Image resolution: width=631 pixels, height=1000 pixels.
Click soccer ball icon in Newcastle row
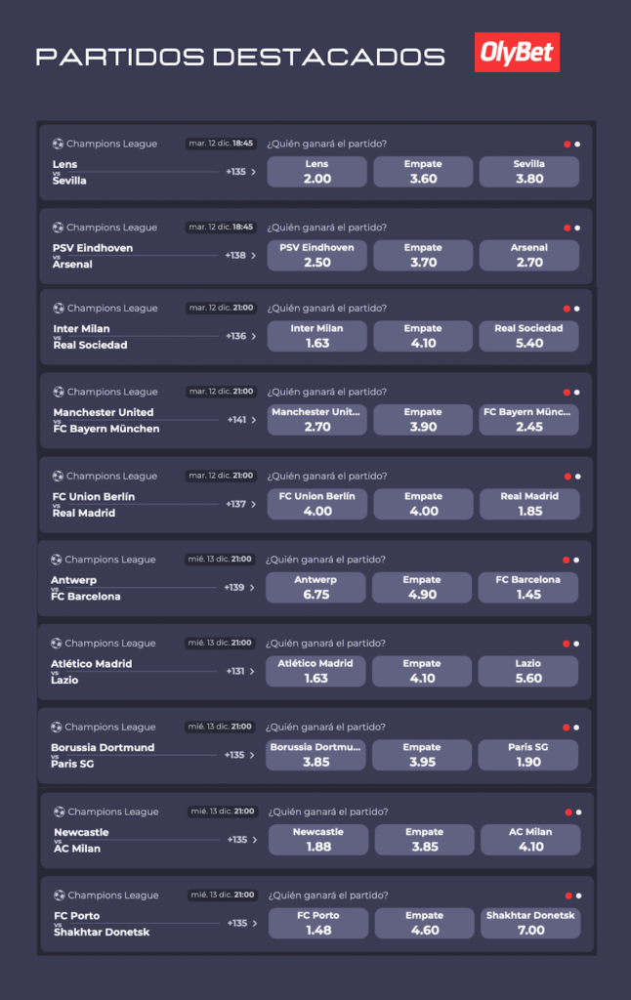(x=59, y=812)
